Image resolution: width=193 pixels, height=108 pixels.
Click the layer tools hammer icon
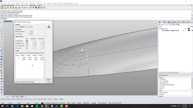[x=176, y=25]
